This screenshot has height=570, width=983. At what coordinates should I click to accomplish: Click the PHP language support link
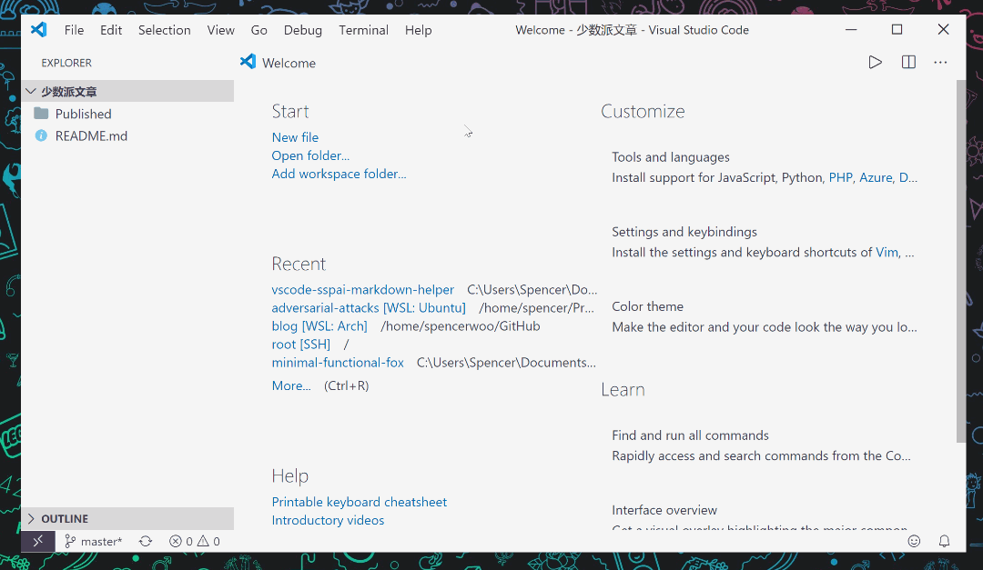pos(841,177)
